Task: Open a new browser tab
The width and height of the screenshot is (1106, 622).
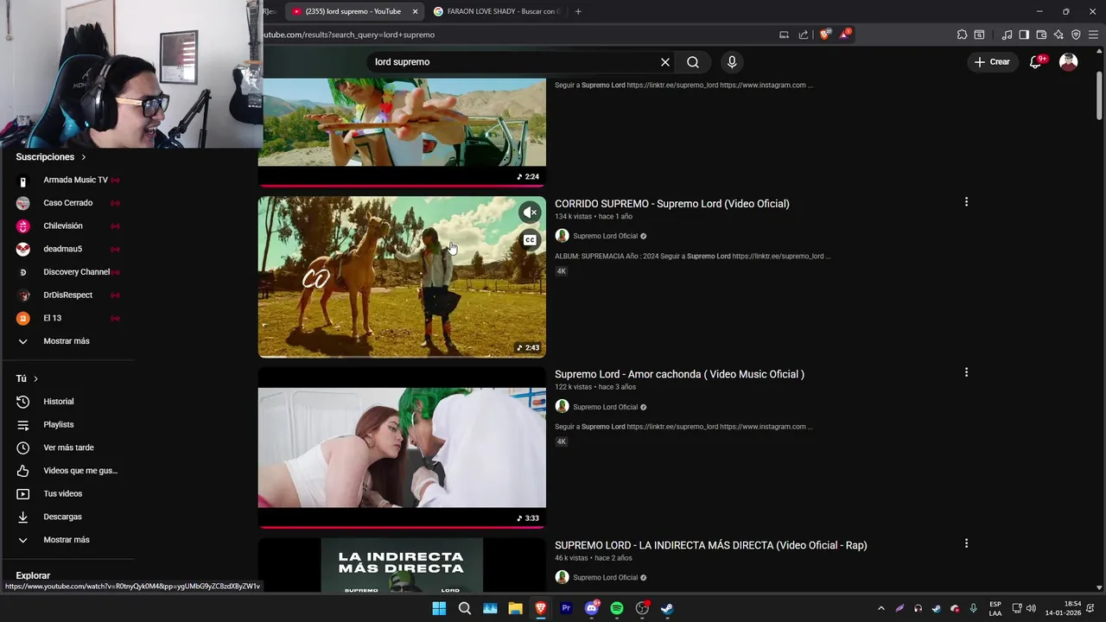Action: coord(578,11)
